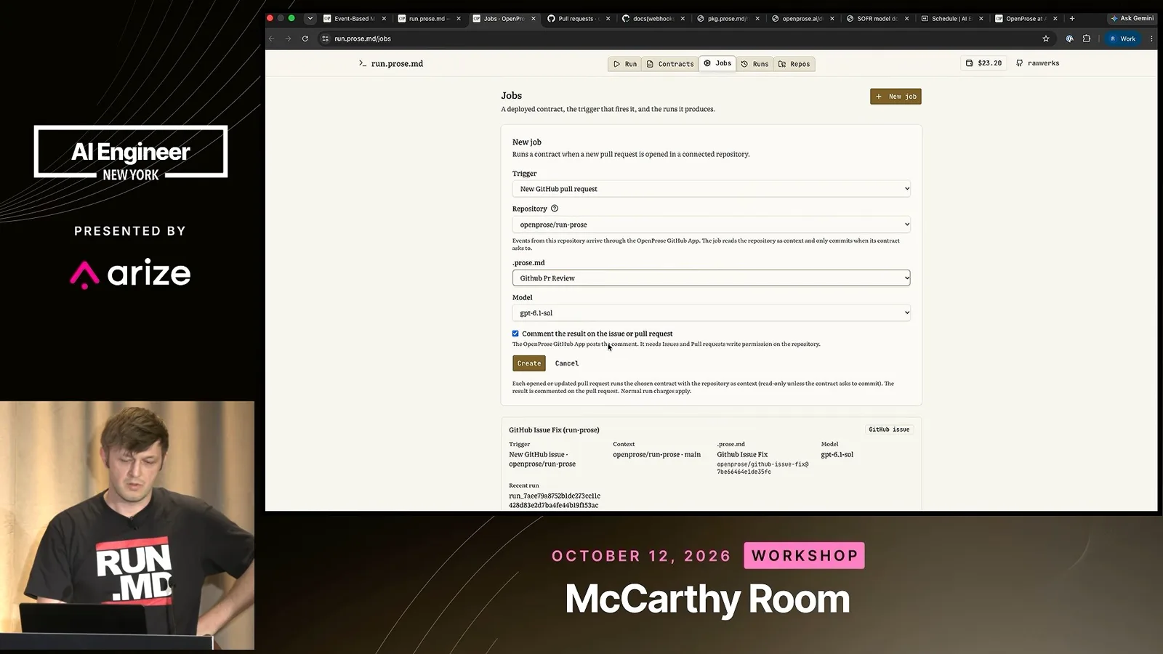Bookmark this page with star icon
The image size is (1163, 654).
tap(1046, 39)
